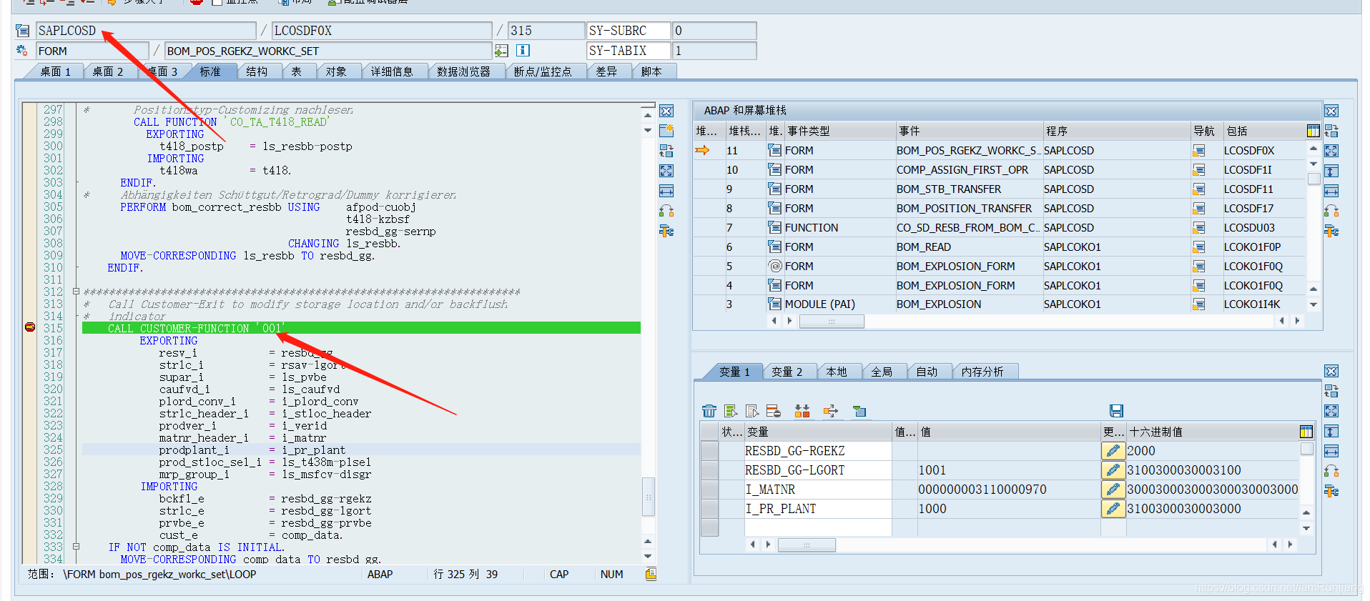This screenshot has width=1370, height=601.
Task: Select the BOM_POSITION_TRANSFER stack entry
Action: pyautogui.click(x=964, y=209)
